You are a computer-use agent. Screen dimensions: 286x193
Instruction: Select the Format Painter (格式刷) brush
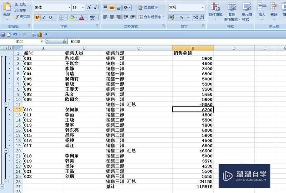tap(22, 17)
